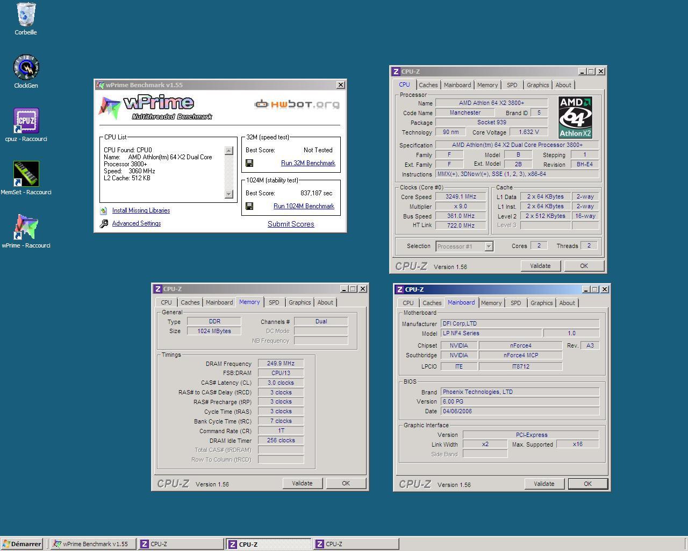Click the CPU-Z Memory window title icon

point(158,289)
